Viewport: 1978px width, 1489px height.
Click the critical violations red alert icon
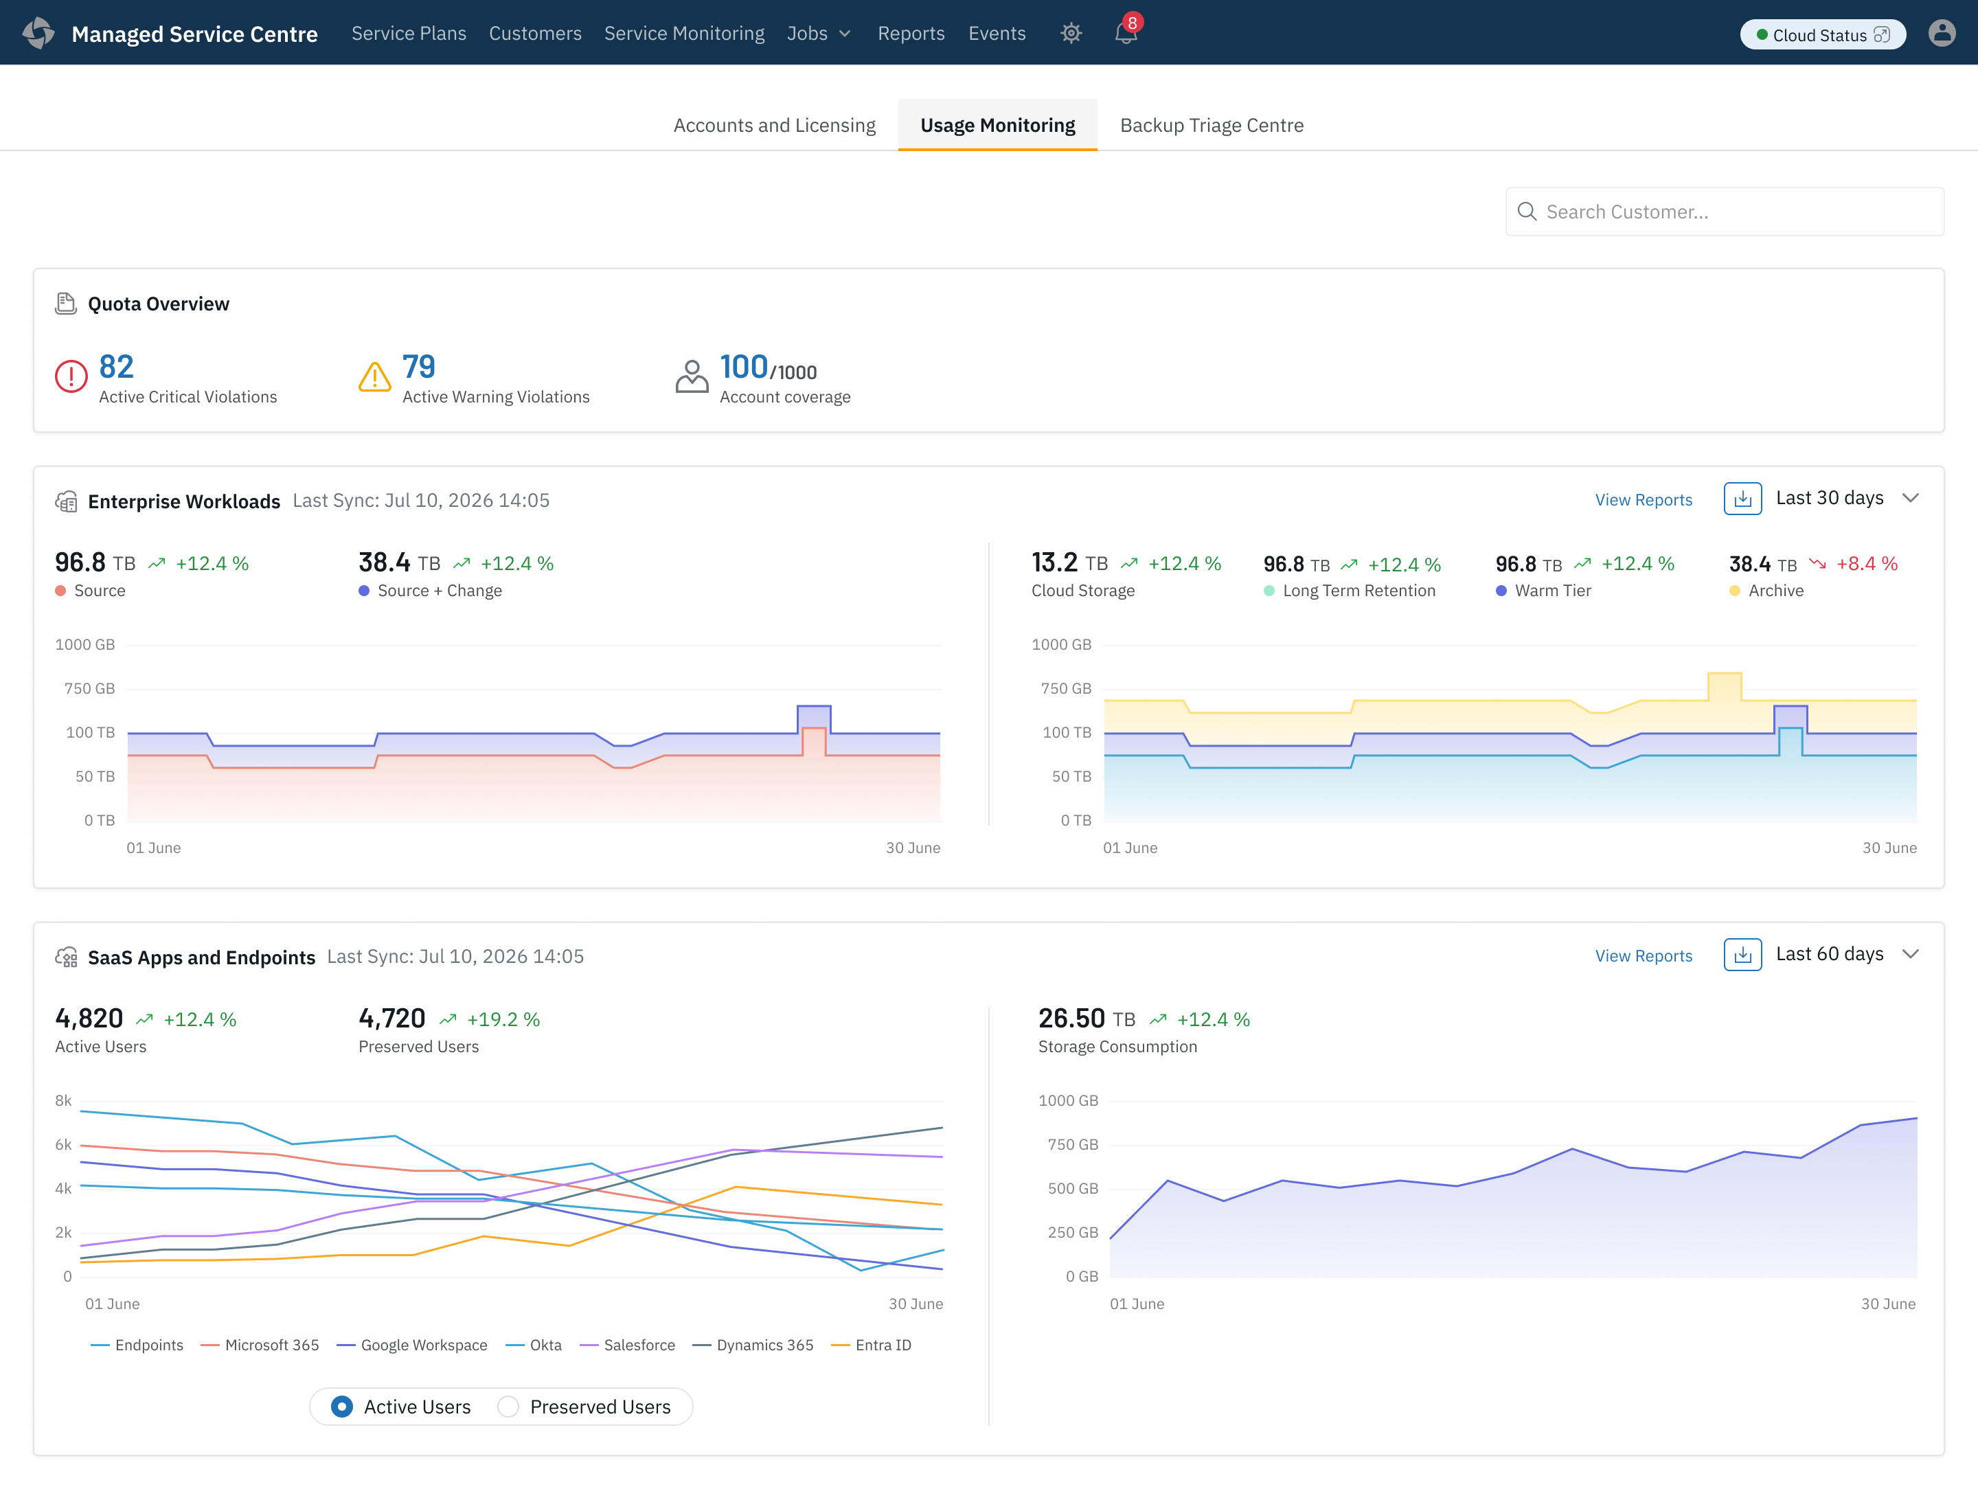click(71, 376)
